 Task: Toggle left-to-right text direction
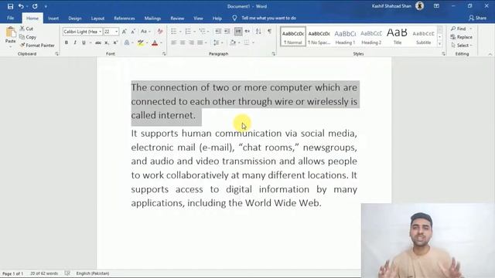tap(238, 31)
